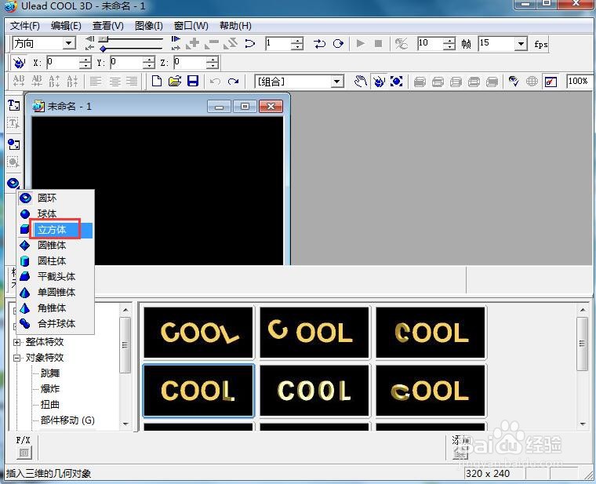This screenshot has height=484, width=596.
Task: Choose 立方体 from the shape menu
Action: 56,230
